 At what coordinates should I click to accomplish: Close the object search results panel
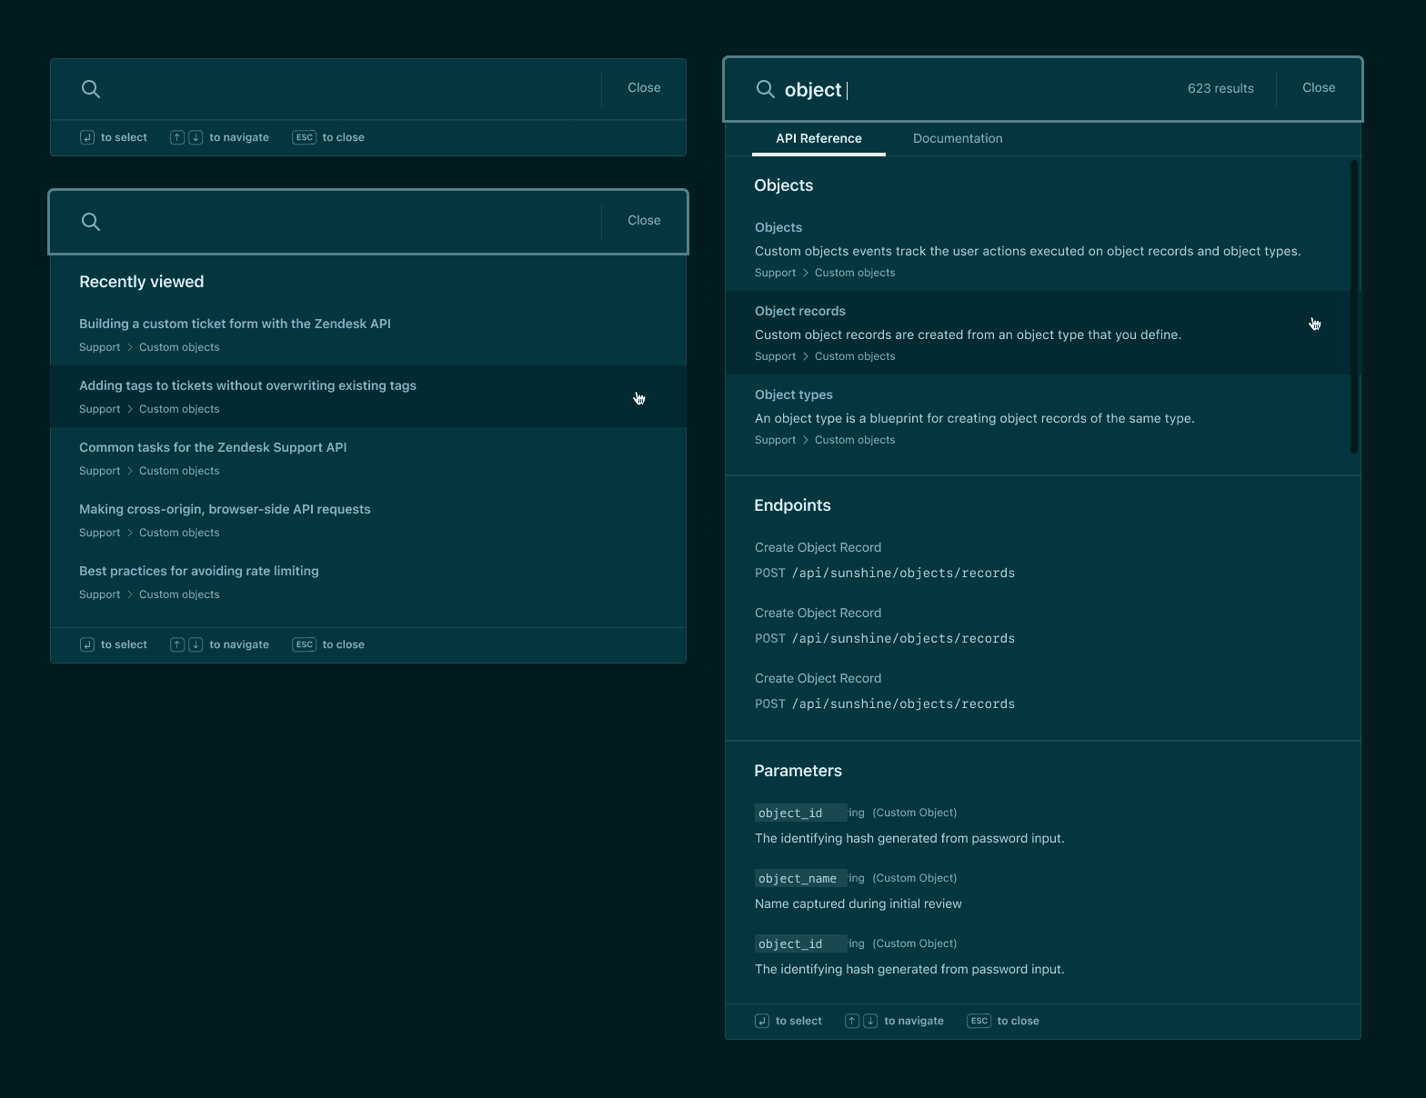click(x=1319, y=88)
